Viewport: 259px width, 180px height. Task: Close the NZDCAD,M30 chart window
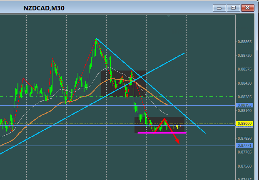248,8
